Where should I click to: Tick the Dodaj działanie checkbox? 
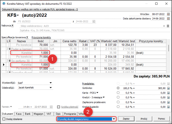click(x=4, y=119)
